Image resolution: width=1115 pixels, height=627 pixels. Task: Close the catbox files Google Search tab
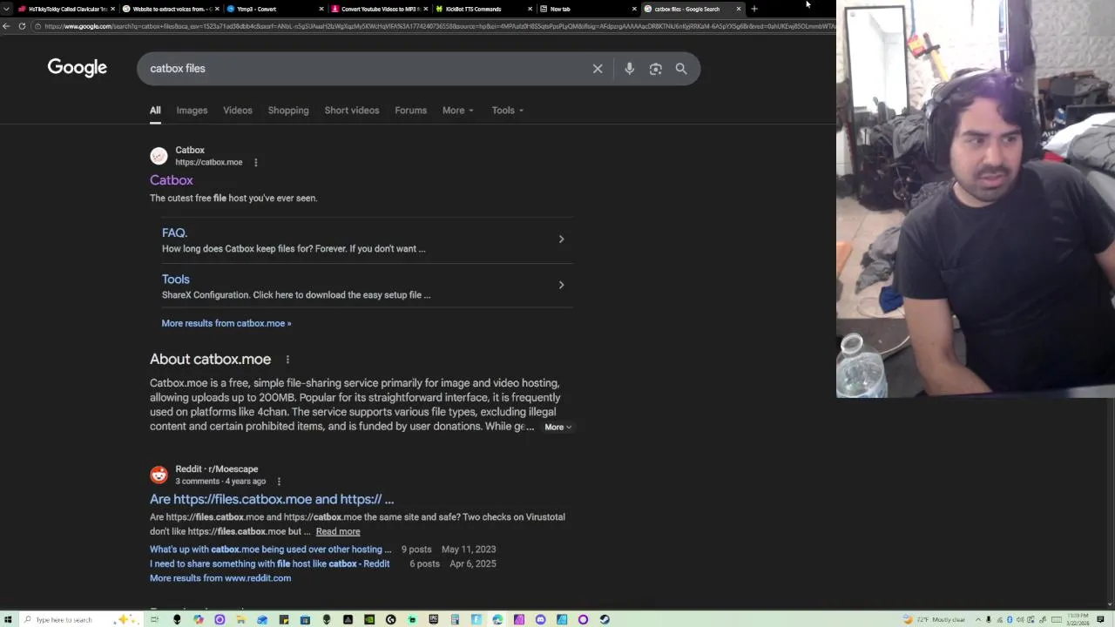(739, 9)
